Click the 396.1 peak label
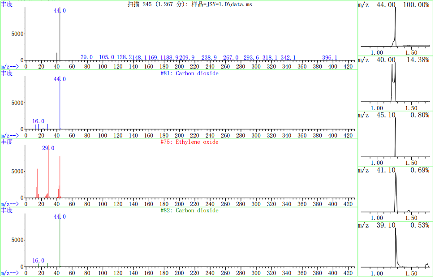 330,58
